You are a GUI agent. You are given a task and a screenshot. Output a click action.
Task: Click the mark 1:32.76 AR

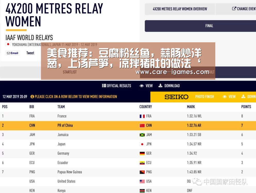coord(194,125)
